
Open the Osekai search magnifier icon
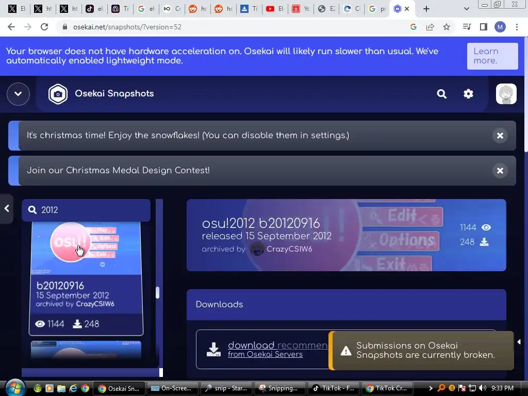coord(441,94)
